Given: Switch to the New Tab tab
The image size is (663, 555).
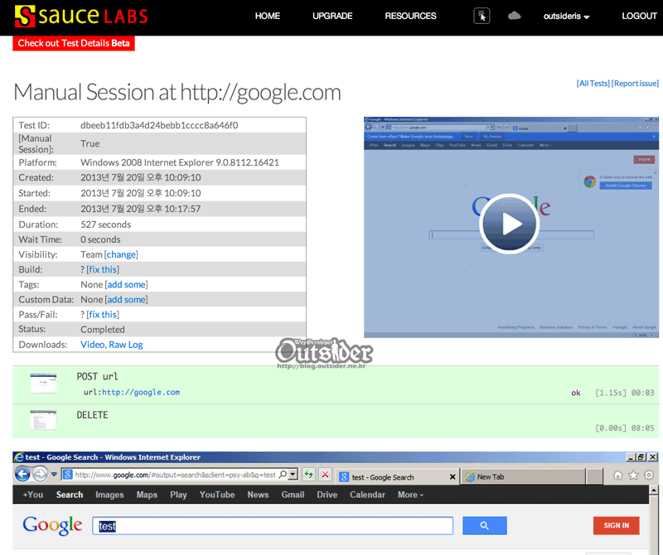Looking at the screenshot, I should pyautogui.click(x=523, y=477).
